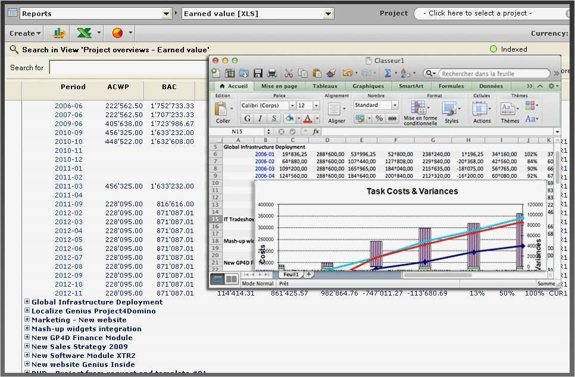Click the paste clipboard icon in toolbar
The image size is (575, 377).
pos(317,73)
